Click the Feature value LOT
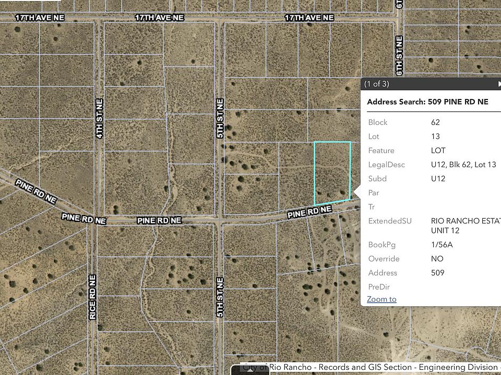The width and height of the screenshot is (501, 375). point(438,151)
